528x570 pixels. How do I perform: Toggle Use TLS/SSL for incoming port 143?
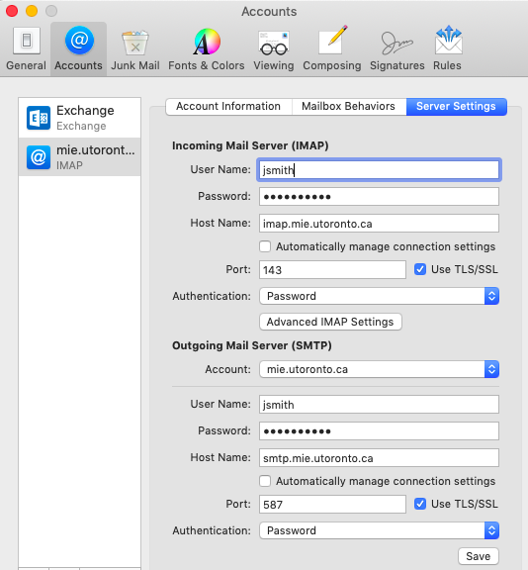click(x=420, y=269)
